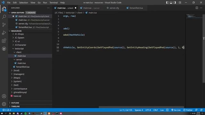205x115 pixels.
Task: Click the editor horizontal scrollbar thumb
Action: tap(141, 107)
